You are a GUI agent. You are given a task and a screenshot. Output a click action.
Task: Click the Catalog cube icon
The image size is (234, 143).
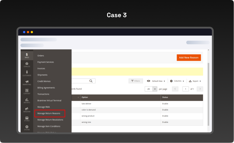(27, 64)
